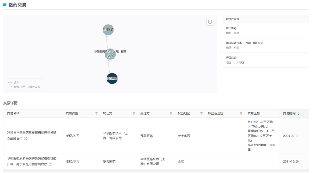Click 交易名称 column header
312x173 pixels.
[13, 113]
